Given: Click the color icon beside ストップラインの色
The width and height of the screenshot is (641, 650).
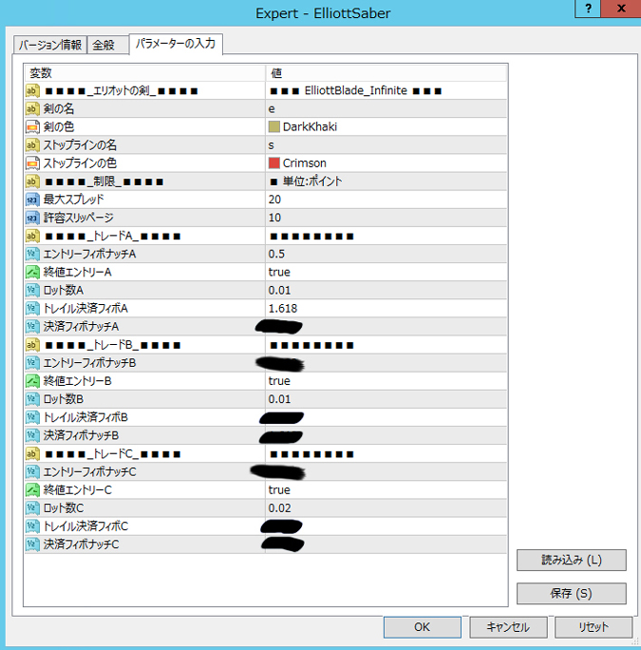Looking at the screenshot, I should (32, 162).
